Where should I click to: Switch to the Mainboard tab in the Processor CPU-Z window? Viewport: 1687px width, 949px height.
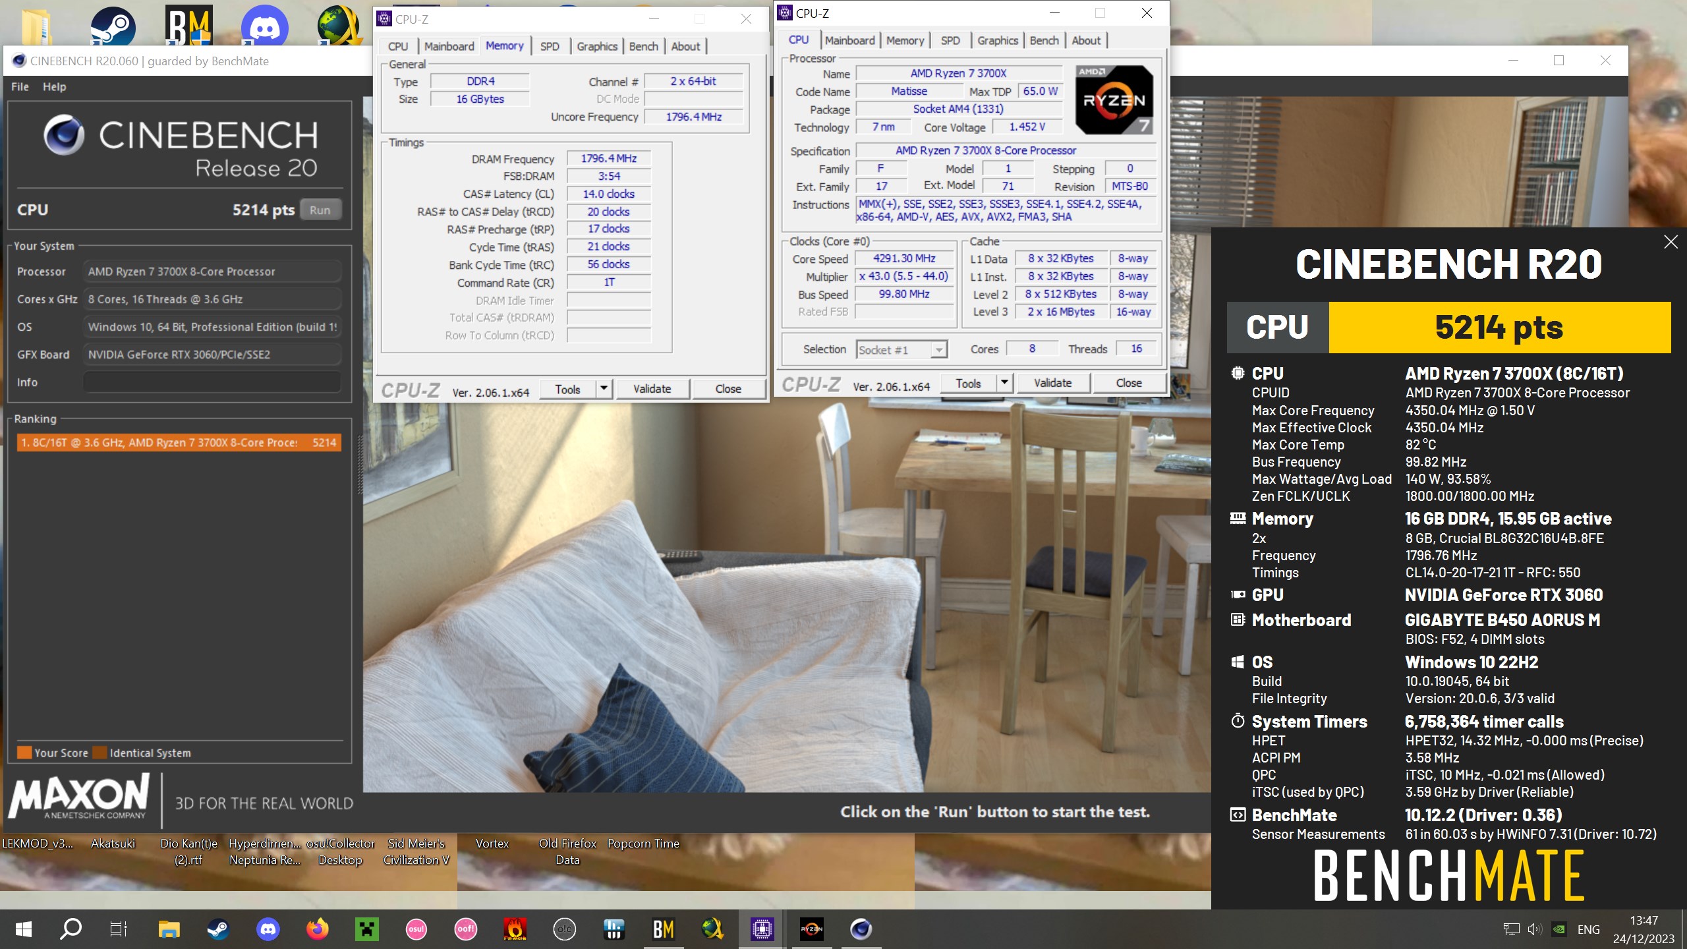[849, 40]
